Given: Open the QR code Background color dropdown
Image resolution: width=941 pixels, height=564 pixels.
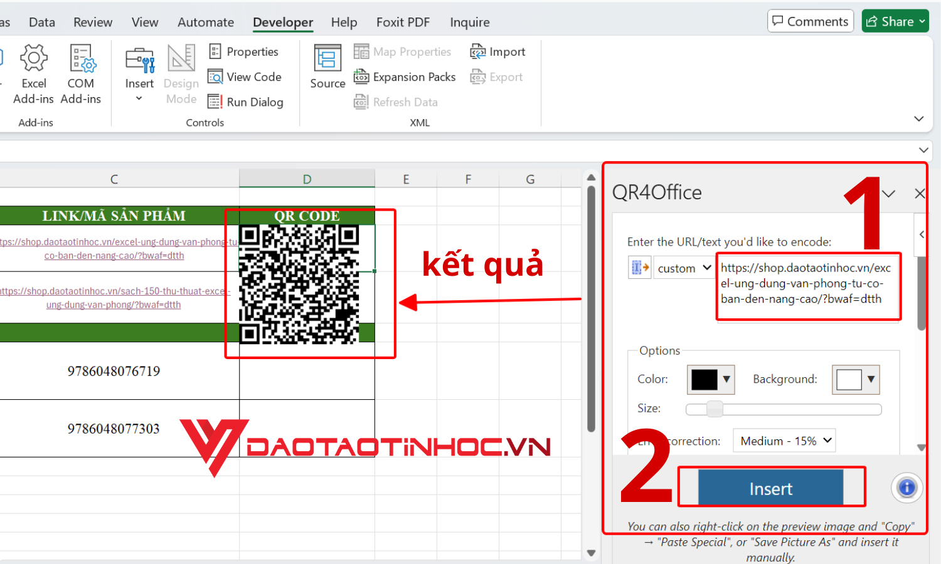Looking at the screenshot, I should tap(855, 379).
